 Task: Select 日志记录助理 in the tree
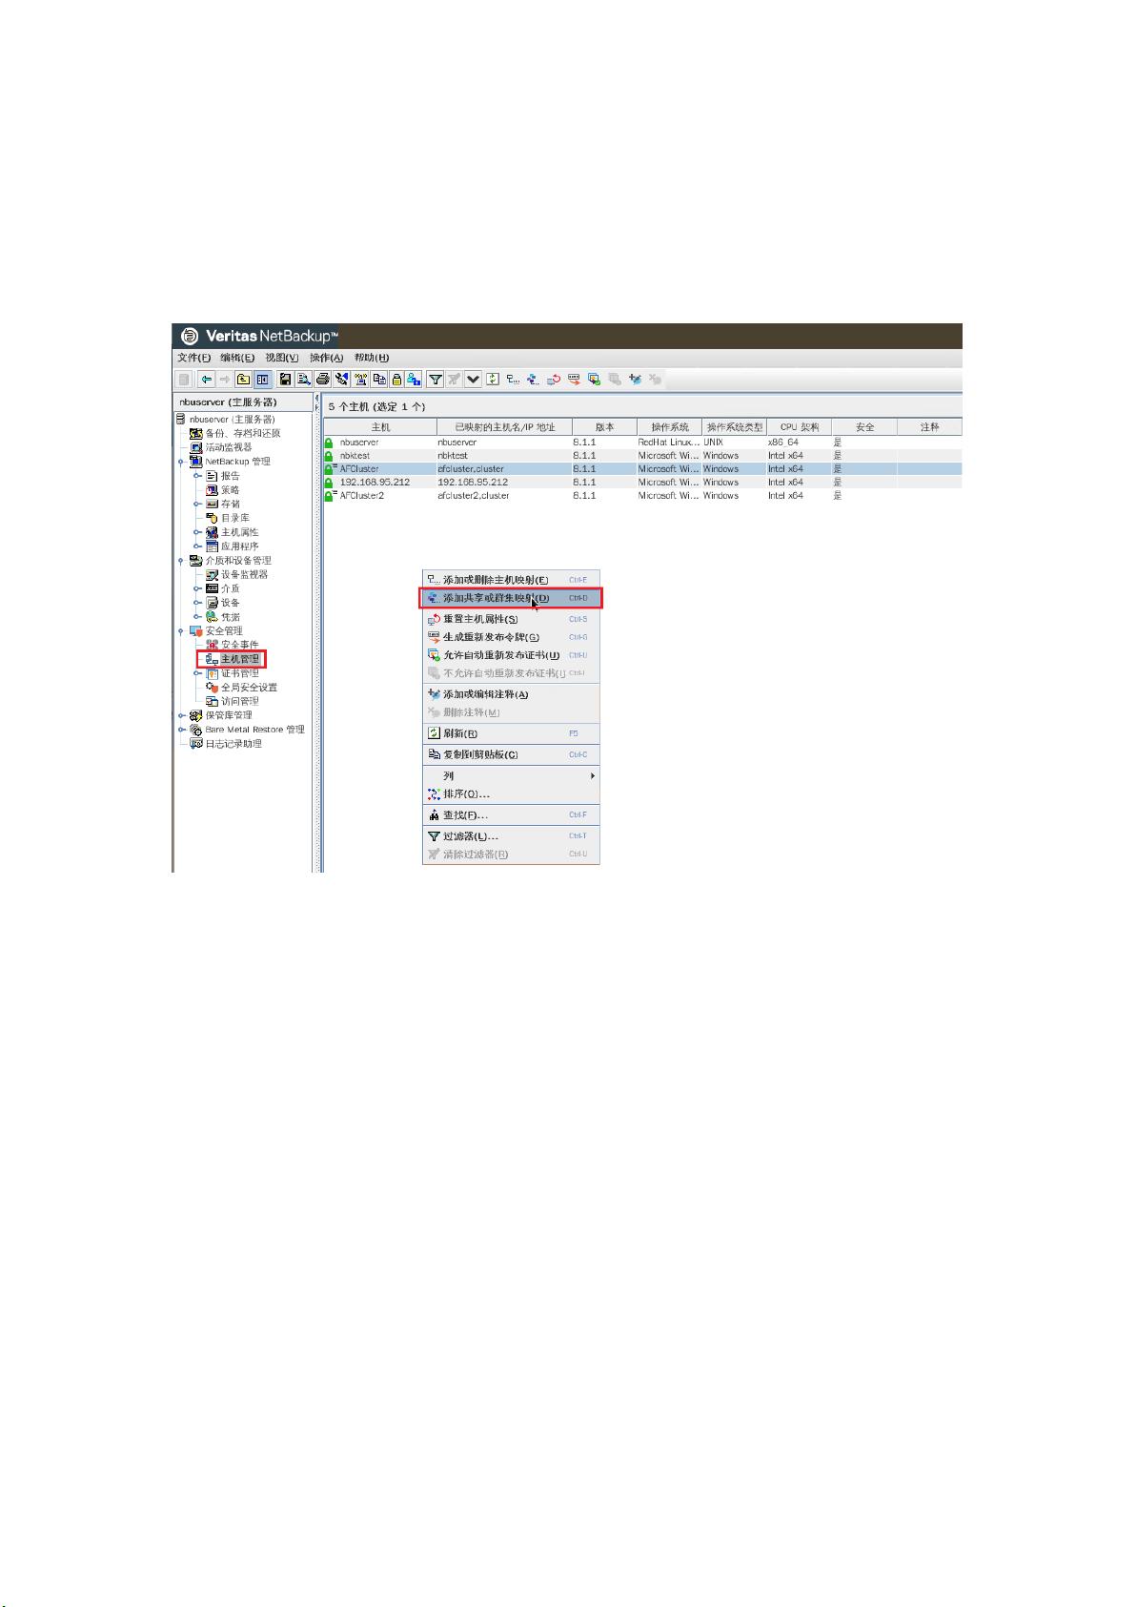pos(233,744)
